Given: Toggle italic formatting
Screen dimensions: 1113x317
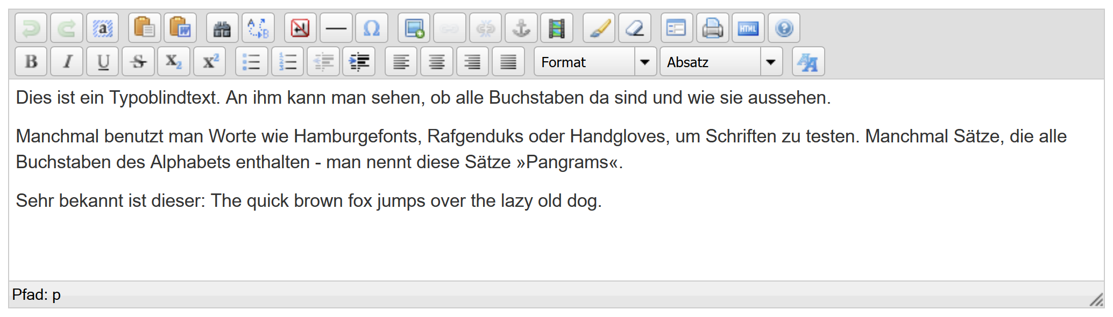Looking at the screenshot, I should click(x=67, y=62).
